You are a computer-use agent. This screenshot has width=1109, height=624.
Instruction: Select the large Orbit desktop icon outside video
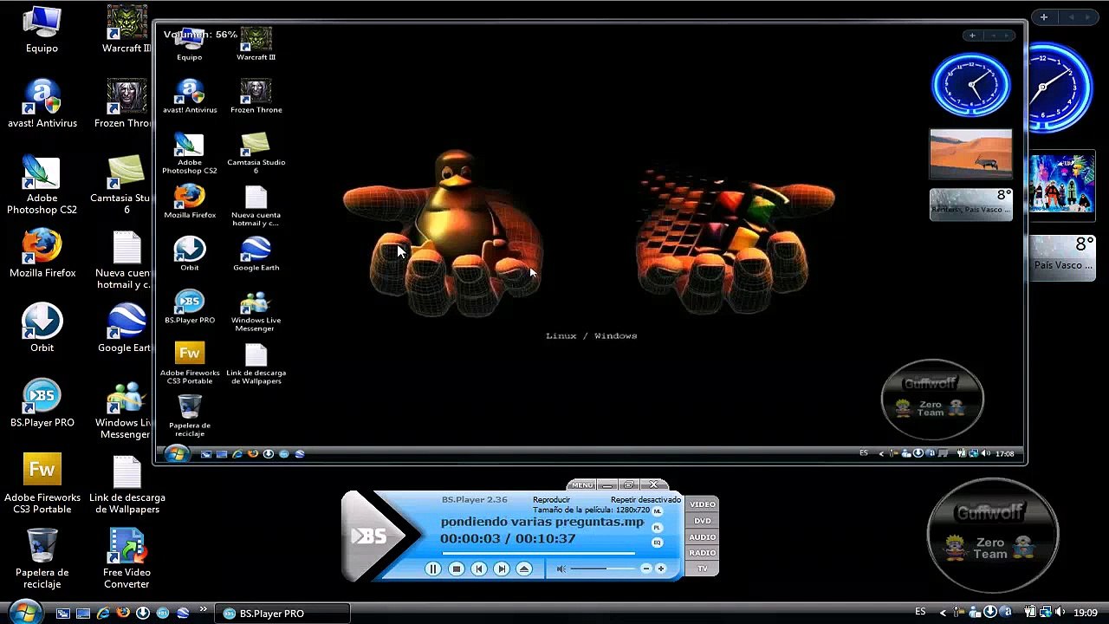click(x=42, y=328)
